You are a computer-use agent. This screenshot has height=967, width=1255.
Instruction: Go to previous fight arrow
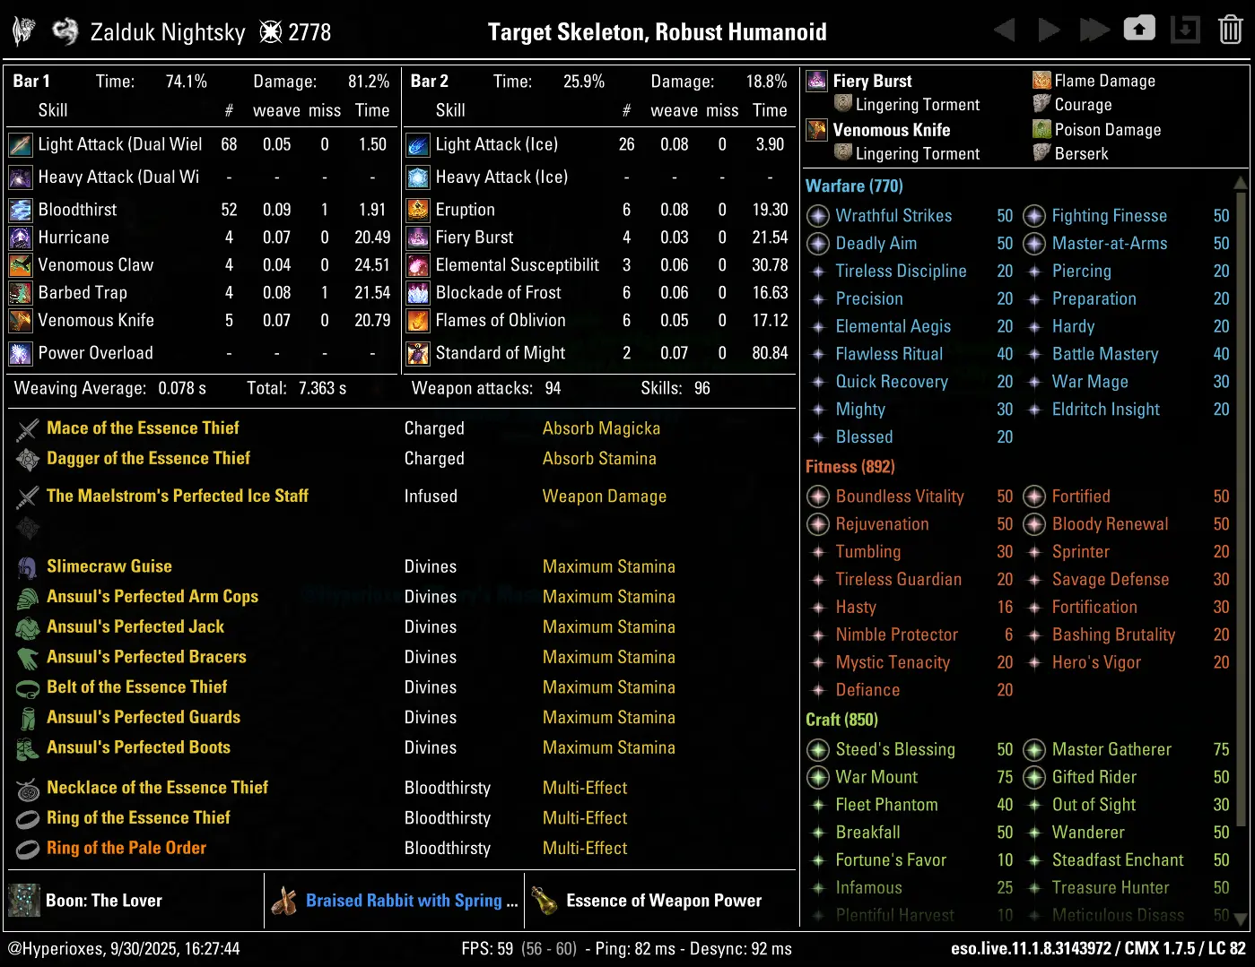(x=1005, y=30)
